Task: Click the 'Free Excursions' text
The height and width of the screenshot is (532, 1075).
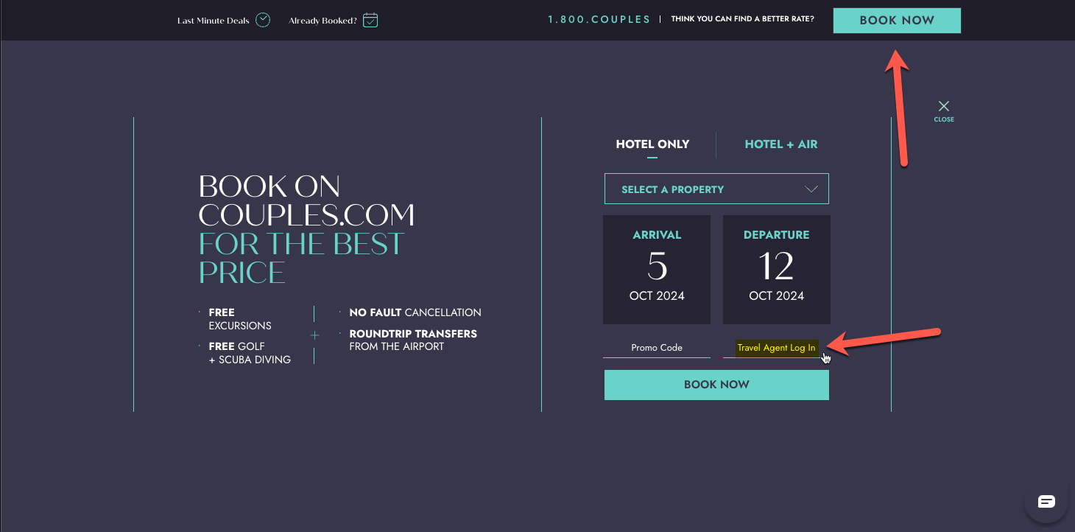Action: (240, 319)
